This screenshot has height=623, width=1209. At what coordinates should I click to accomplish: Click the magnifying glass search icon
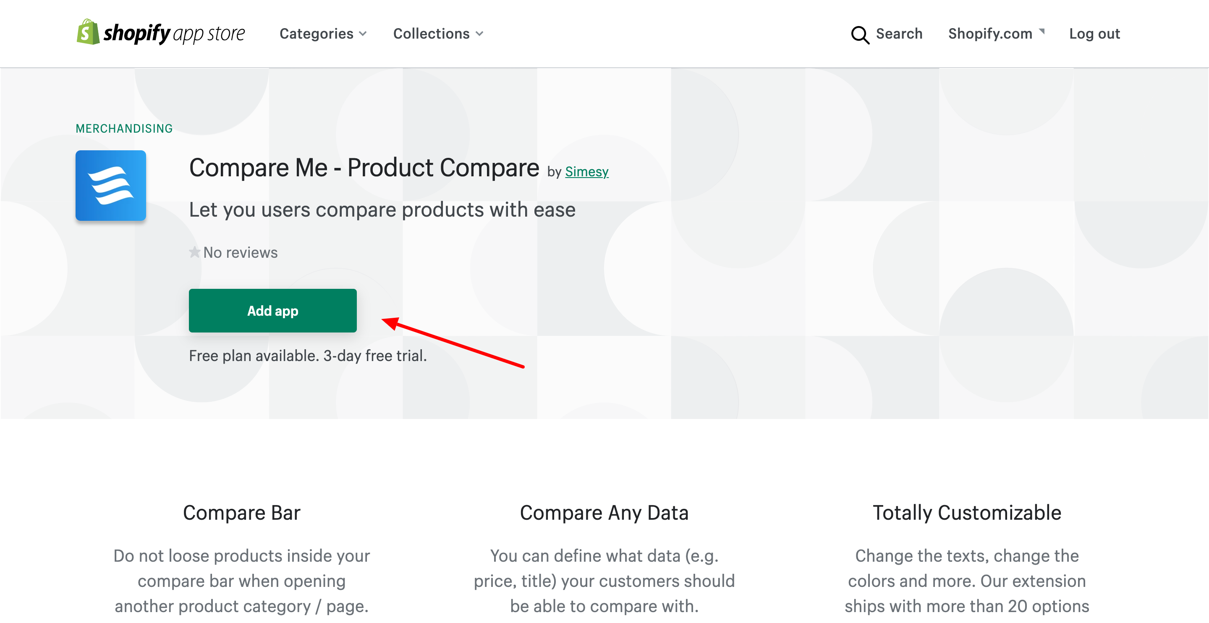(x=860, y=35)
